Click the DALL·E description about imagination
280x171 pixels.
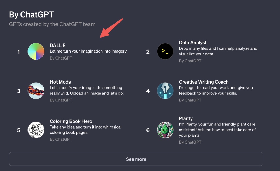pyautogui.click(x=88, y=51)
